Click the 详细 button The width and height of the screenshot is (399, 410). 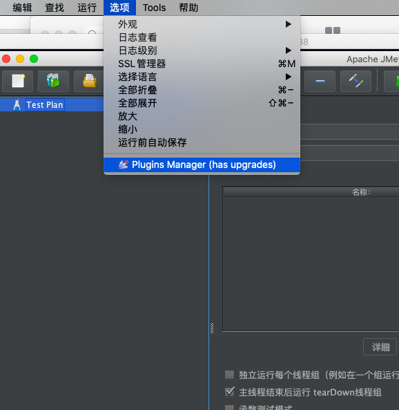click(x=380, y=347)
